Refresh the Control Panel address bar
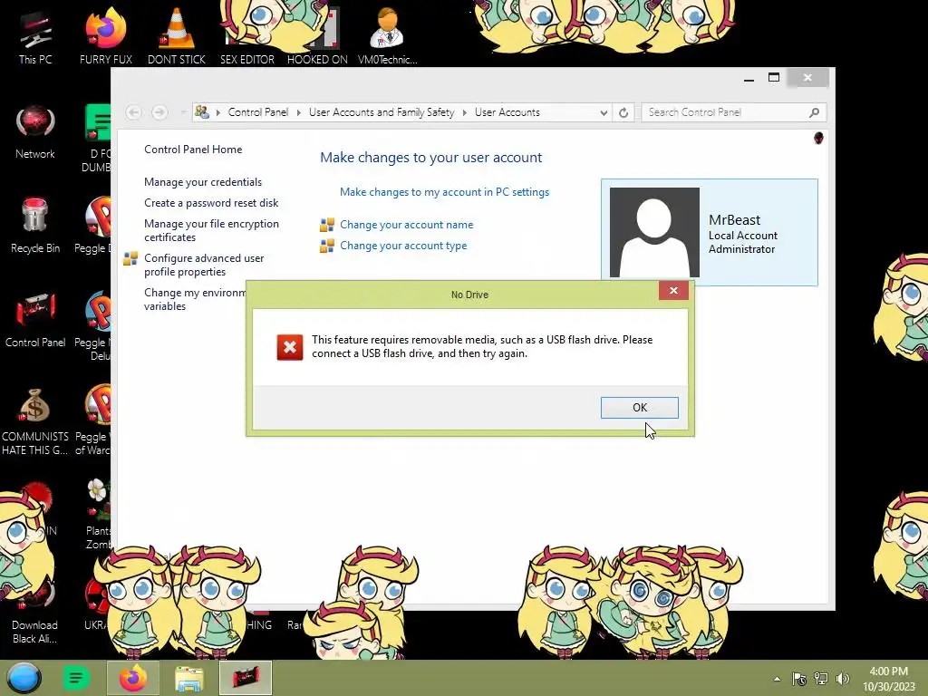This screenshot has height=696, width=928. click(x=623, y=112)
